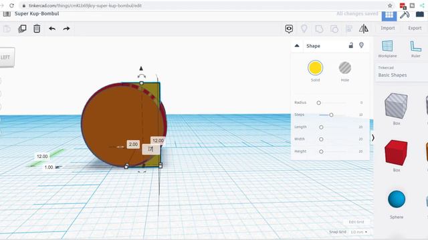428x240 pixels.
Task: Activate the Mirror tool
Action: [x=364, y=29]
